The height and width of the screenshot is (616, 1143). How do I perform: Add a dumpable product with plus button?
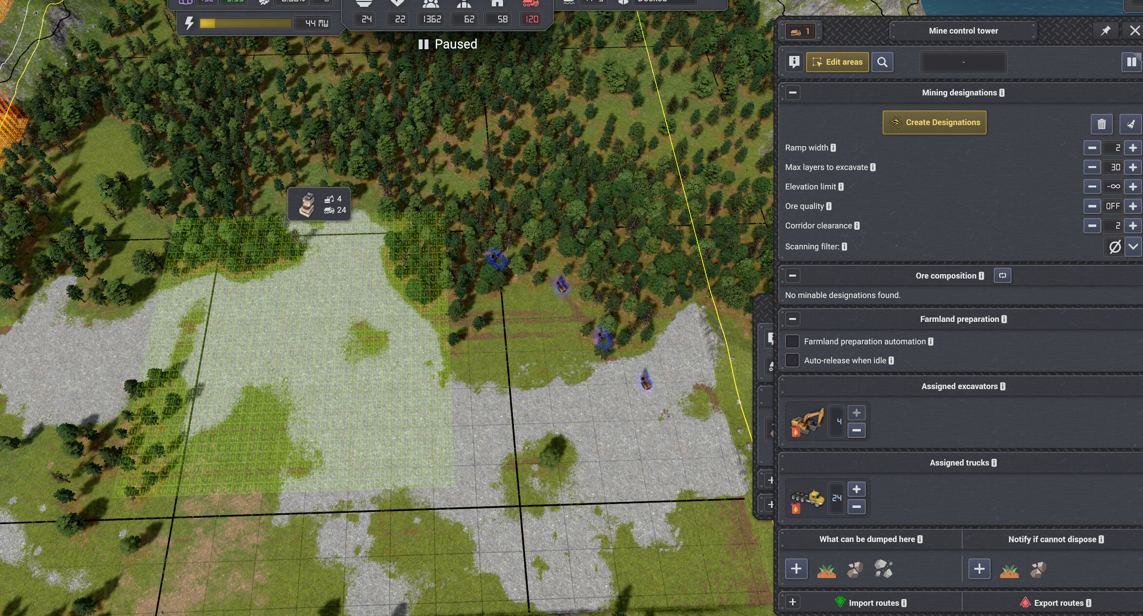(x=796, y=569)
